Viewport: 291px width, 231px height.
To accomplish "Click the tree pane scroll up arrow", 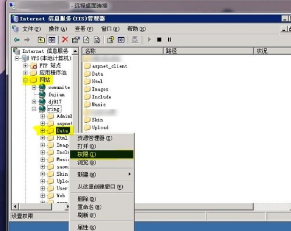I will point(75,51).
